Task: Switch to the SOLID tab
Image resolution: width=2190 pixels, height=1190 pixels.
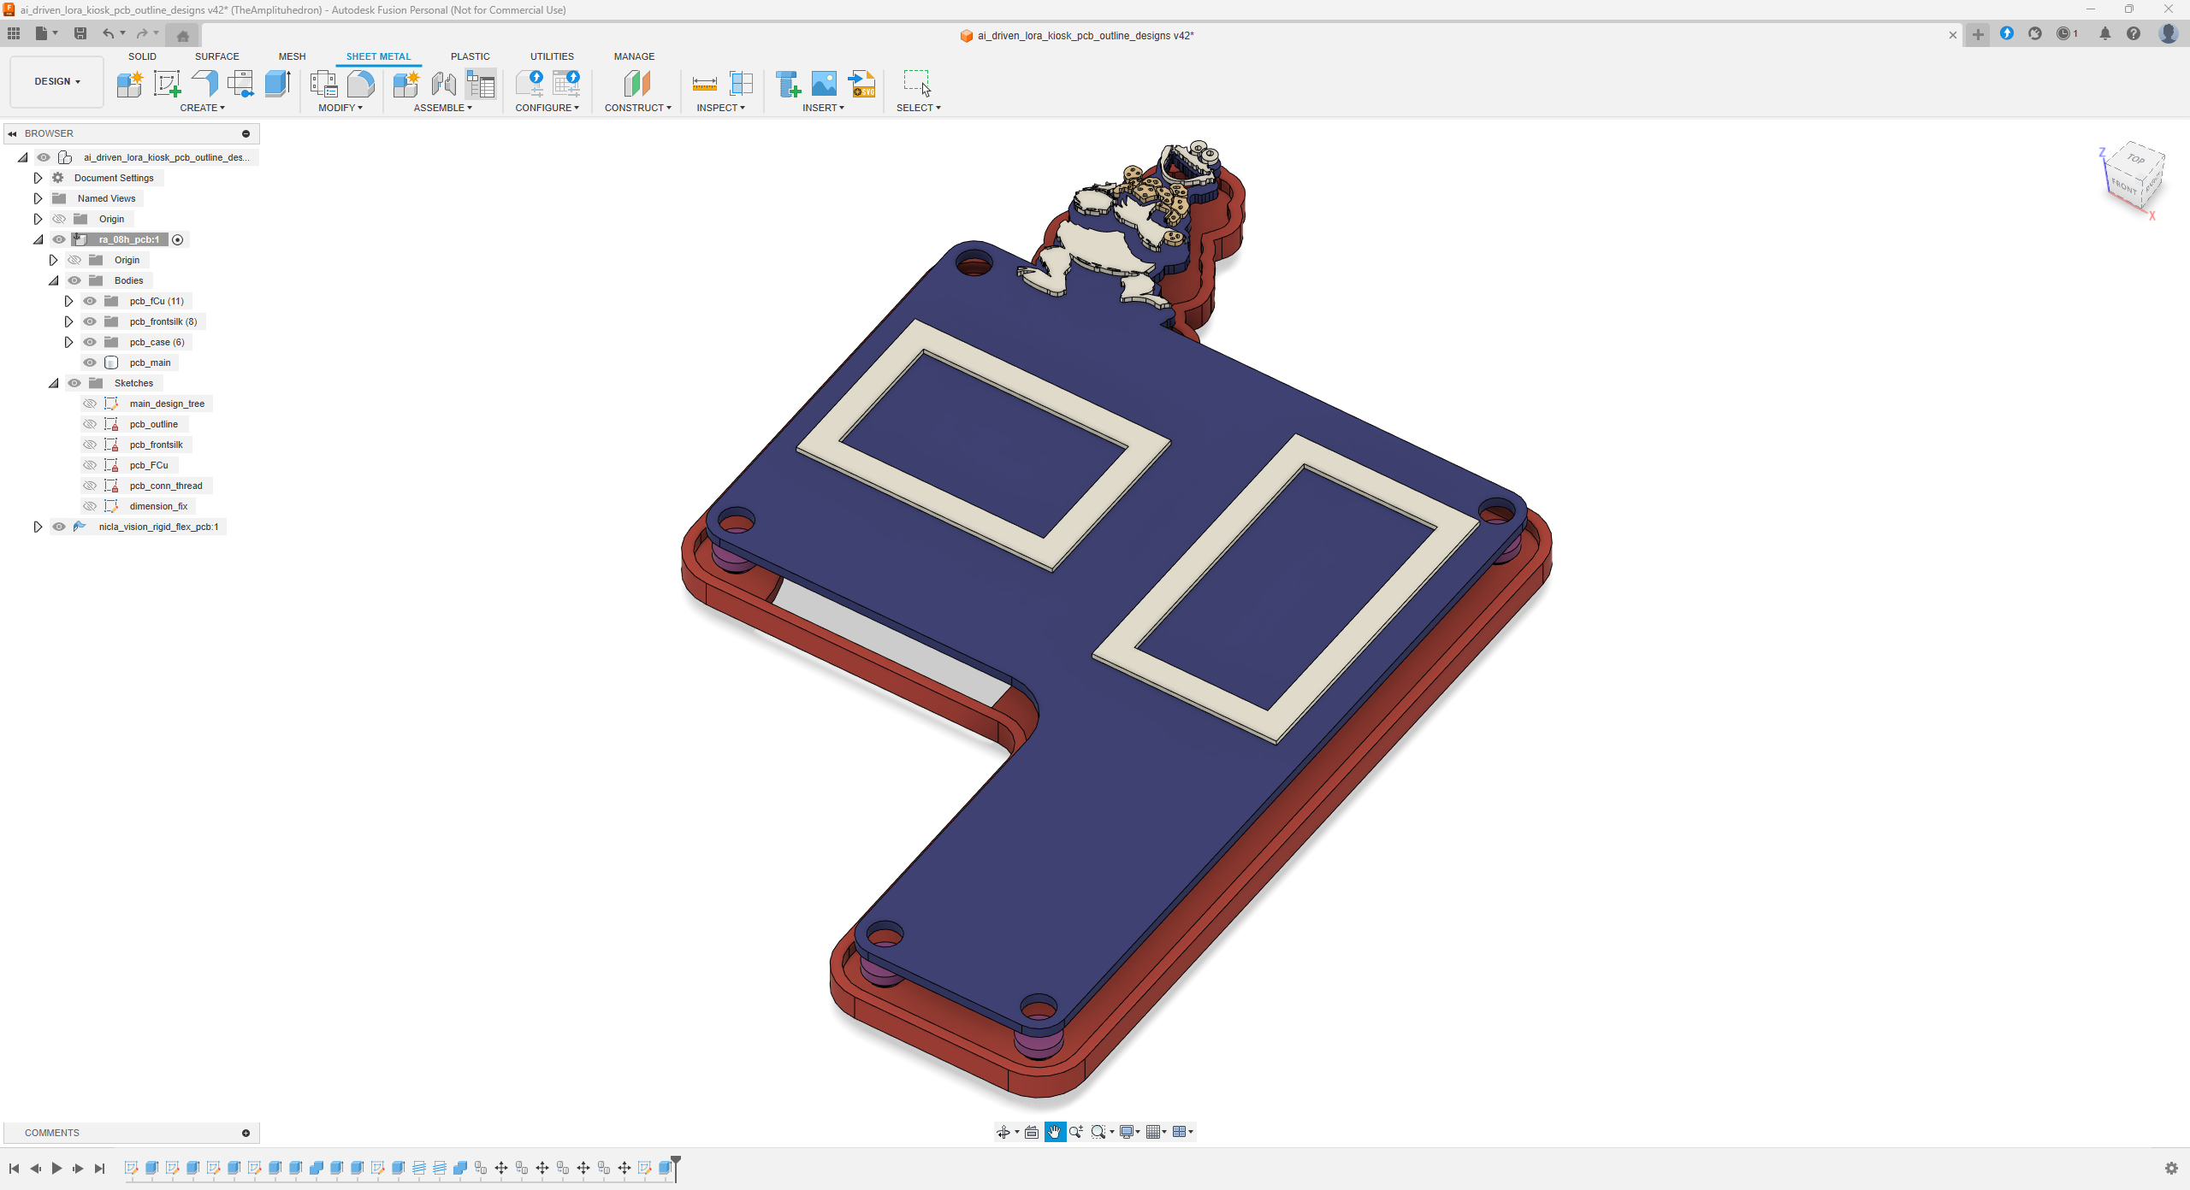Action: 142,56
